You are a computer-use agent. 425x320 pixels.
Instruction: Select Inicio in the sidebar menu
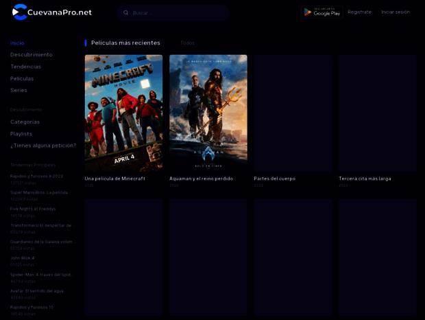click(17, 43)
